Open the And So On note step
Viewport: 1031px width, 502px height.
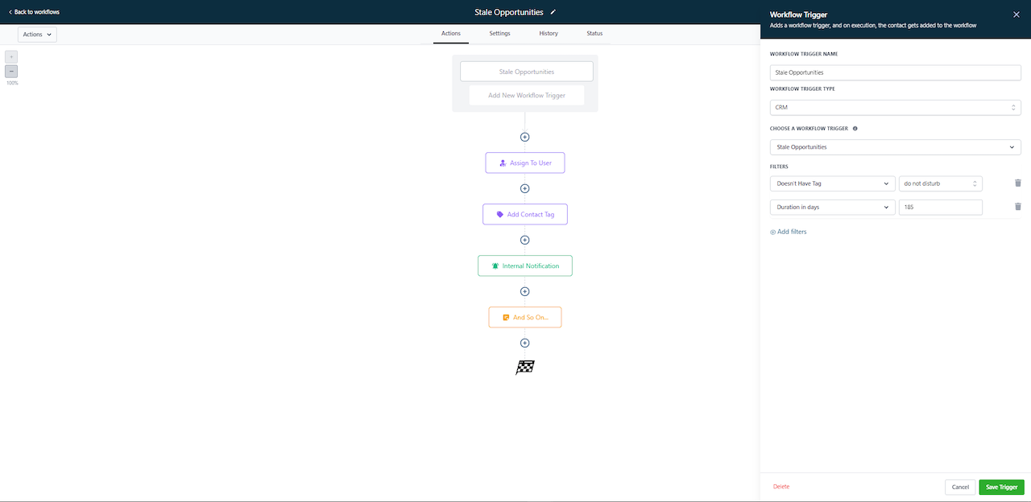point(525,317)
